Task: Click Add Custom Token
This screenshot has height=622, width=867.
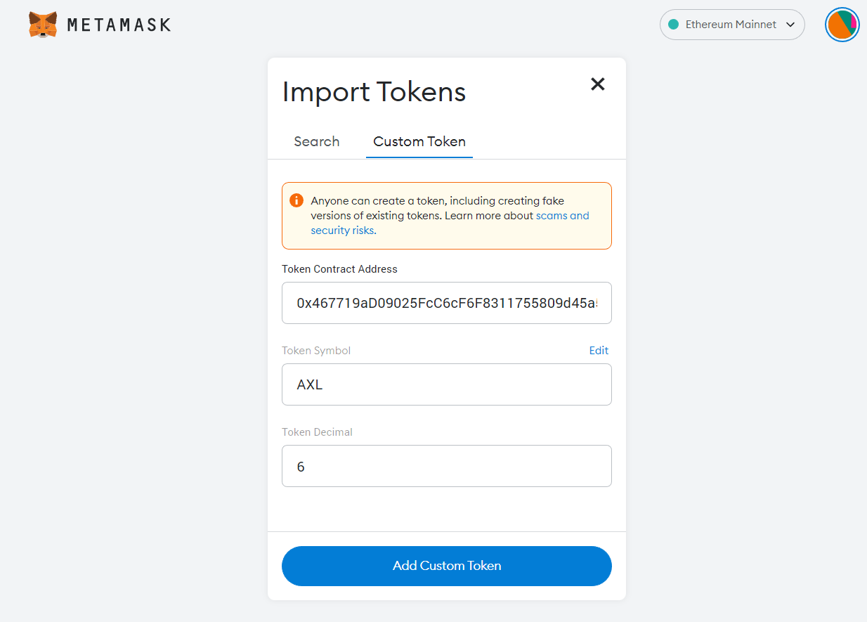Action: (x=447, y=566)
